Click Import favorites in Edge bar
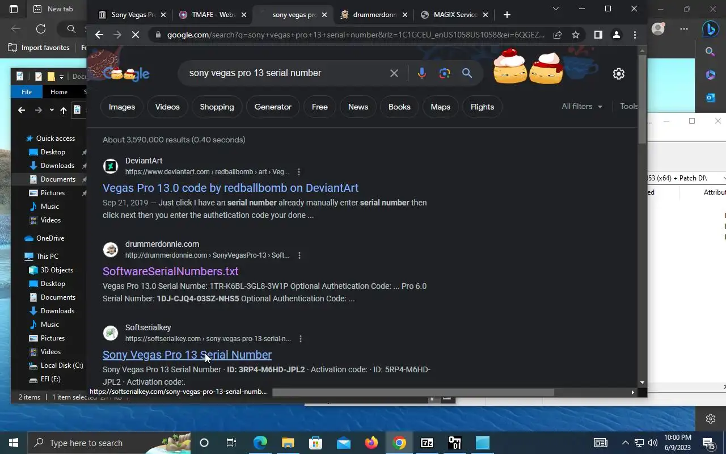 point(39,48)
